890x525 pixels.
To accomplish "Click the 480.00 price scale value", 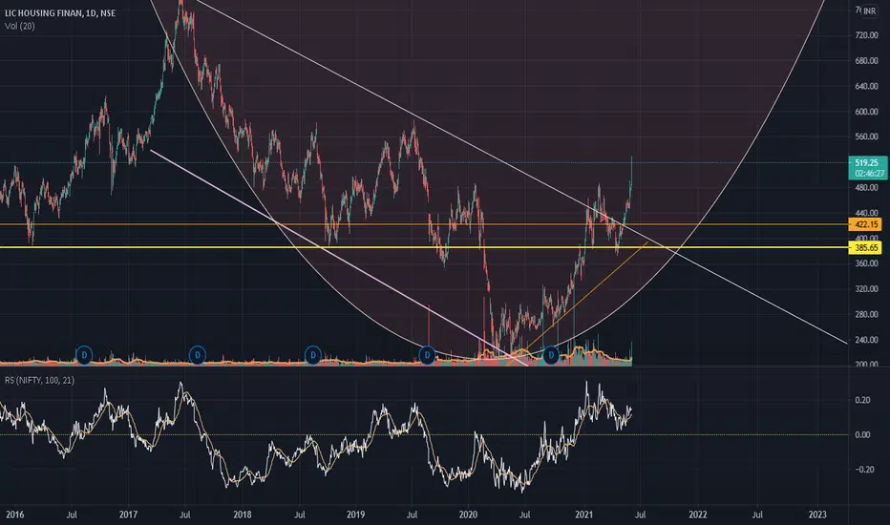I will (x=867, y=188).
